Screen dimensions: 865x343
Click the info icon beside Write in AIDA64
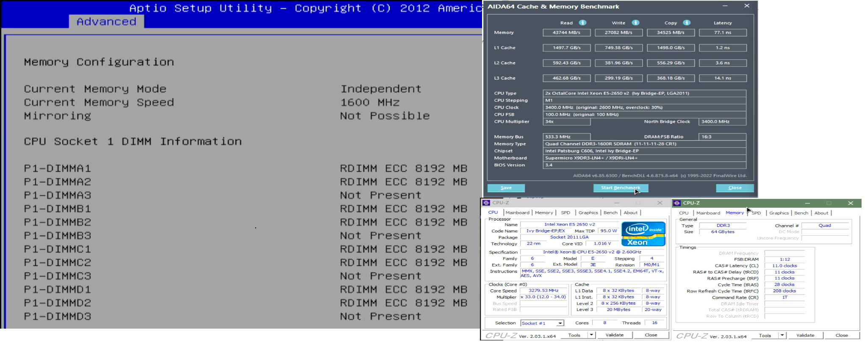635,23
